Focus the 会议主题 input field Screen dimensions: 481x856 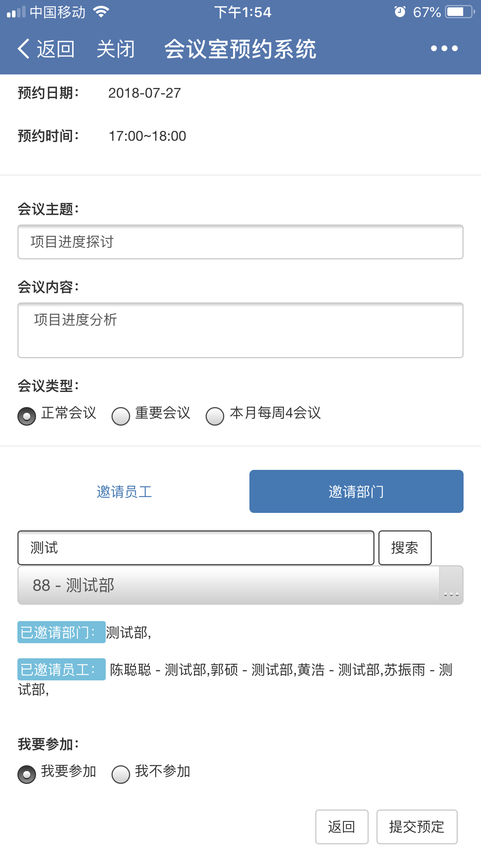point(240,242)
